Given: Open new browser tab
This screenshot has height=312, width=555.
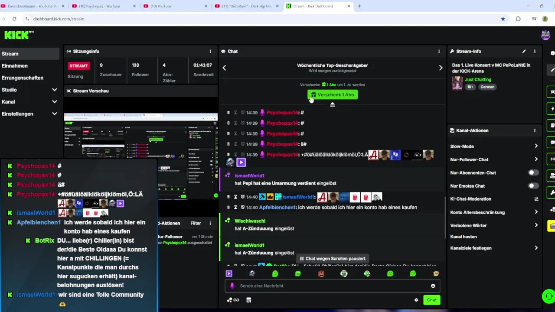Looking at the screenshot, I should [x=359, y=6].
